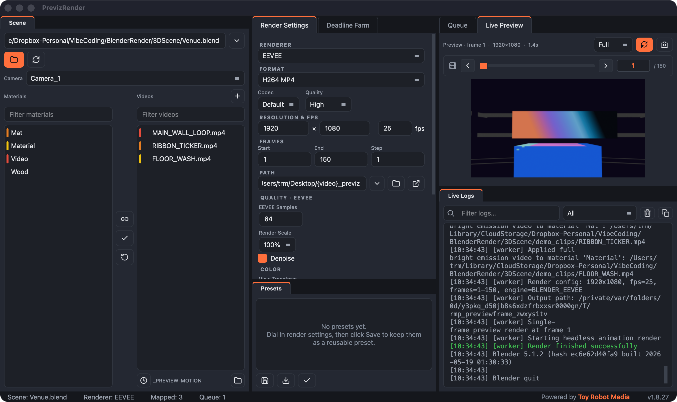Switch to the Scene tab

[17, 23]
